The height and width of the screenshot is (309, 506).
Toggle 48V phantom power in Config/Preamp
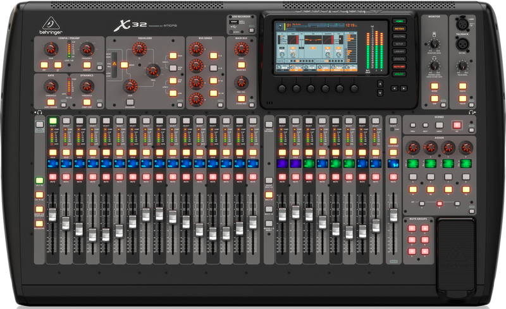tap(44, 65)
